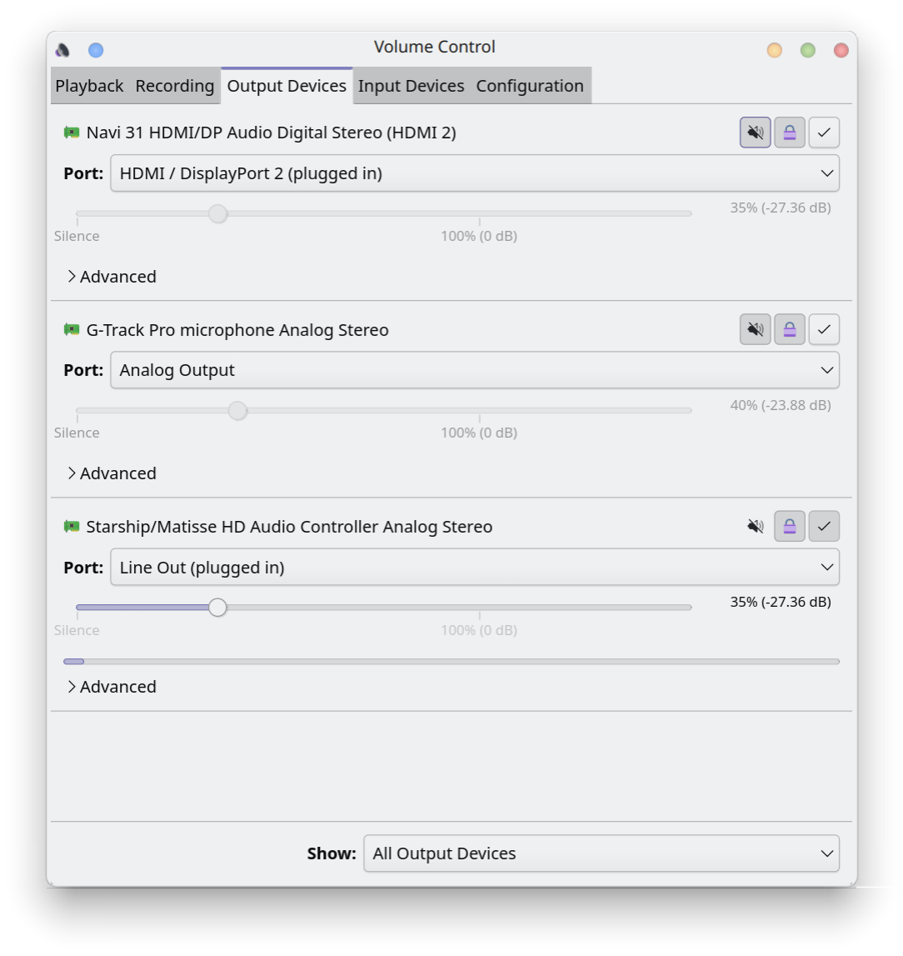The height and width of the screenshot is (956, 903).
Task: Lock channels together for G-Track Pro
Action: [x=789, y=330]
